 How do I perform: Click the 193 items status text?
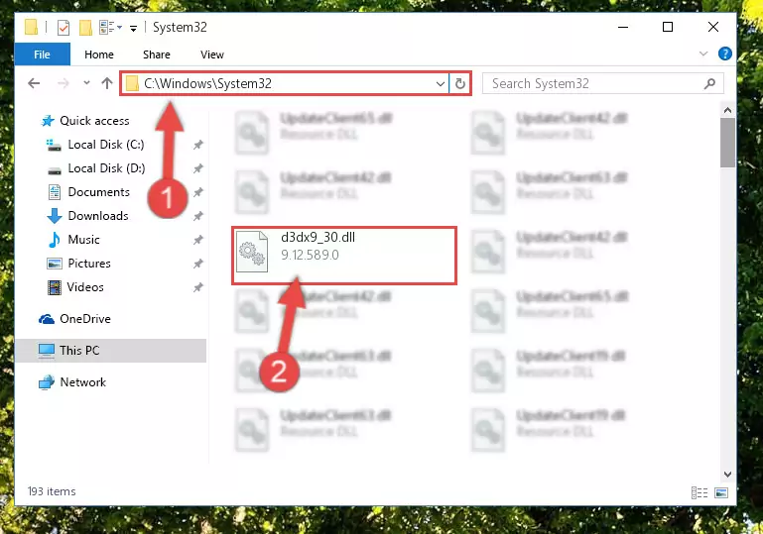click(x=52, y=491)
